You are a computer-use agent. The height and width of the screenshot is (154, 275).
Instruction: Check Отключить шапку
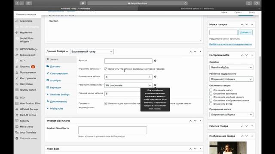click(x=211, y=90)
